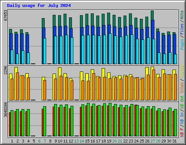The height and width of the screenshot is (145, 186).
Task: Click day label 25 on the x-axis
Action: tap(142, 141)
